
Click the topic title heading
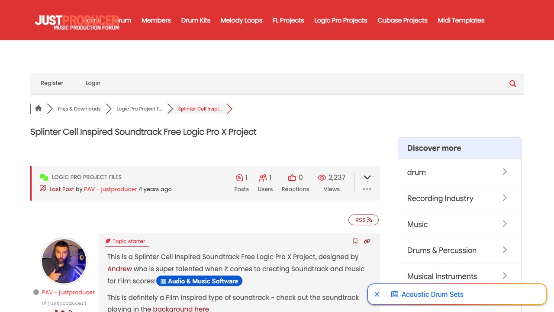143,132
